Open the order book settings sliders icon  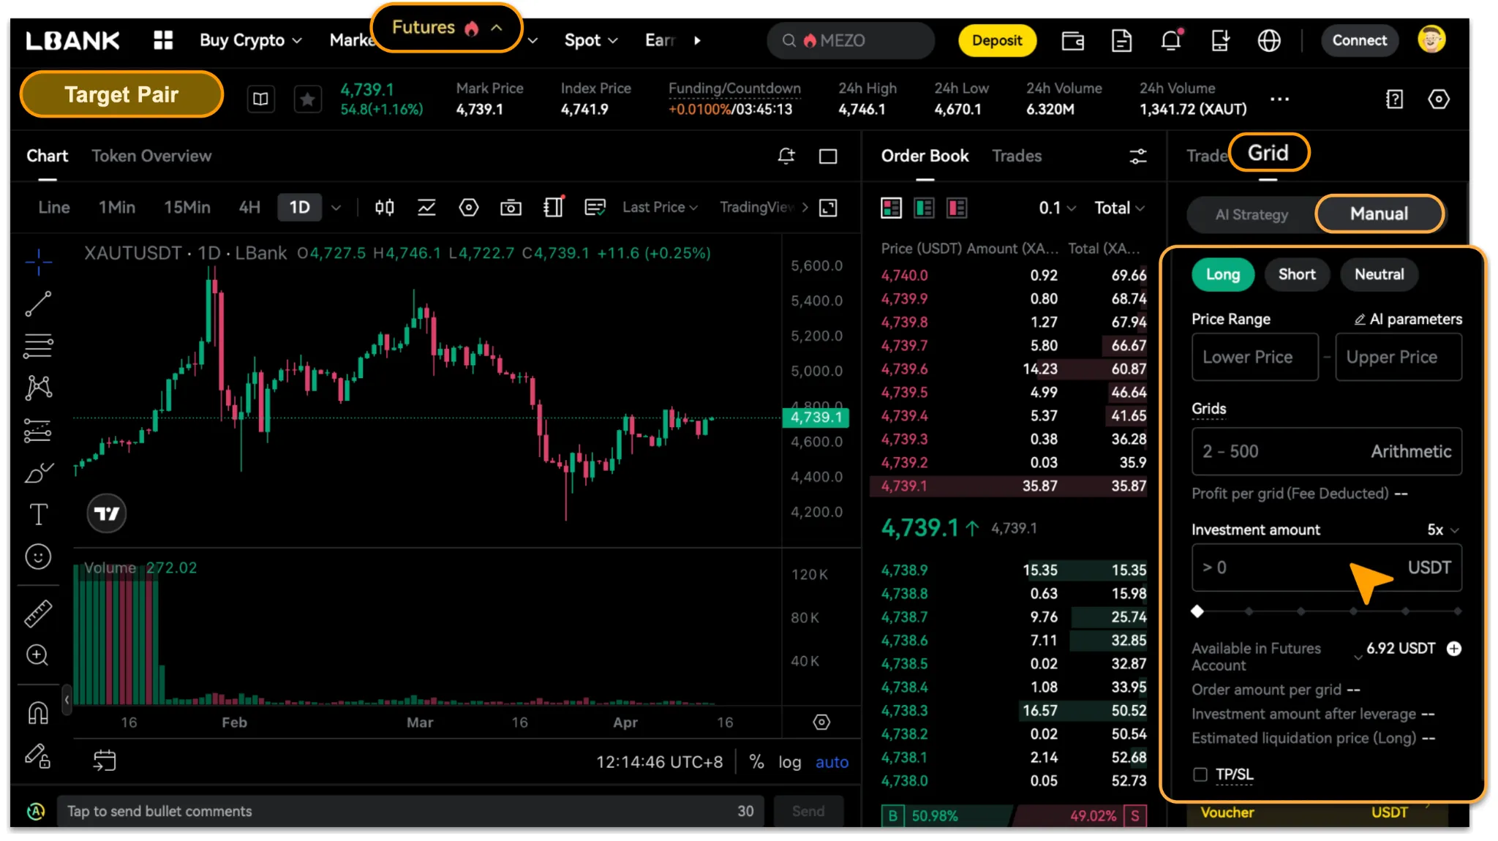tap(1137, 156)
